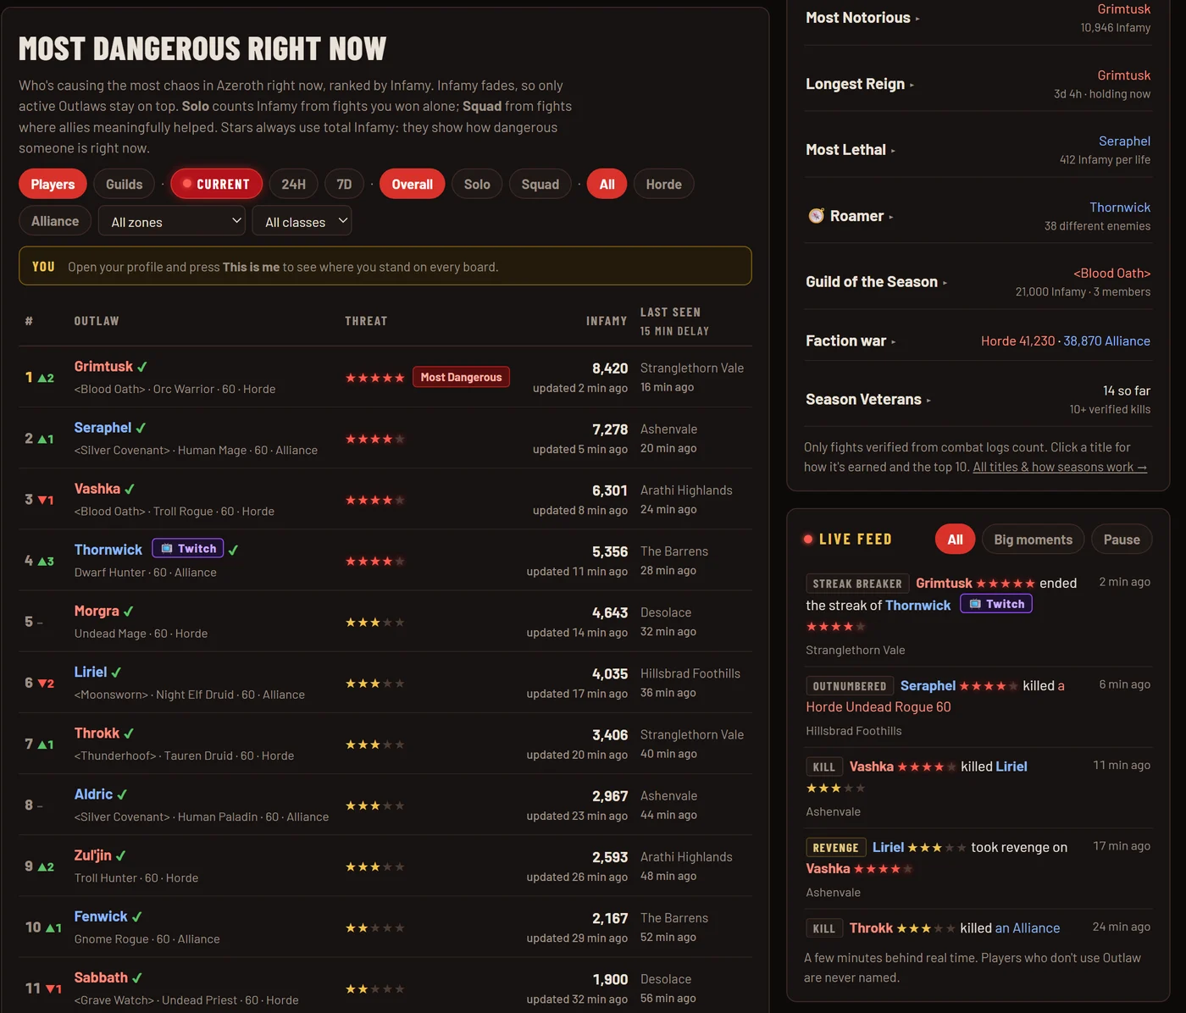Open the Season Veterans title
Viewport: 1186px width, 1013px height.
(x=868, y=399)
